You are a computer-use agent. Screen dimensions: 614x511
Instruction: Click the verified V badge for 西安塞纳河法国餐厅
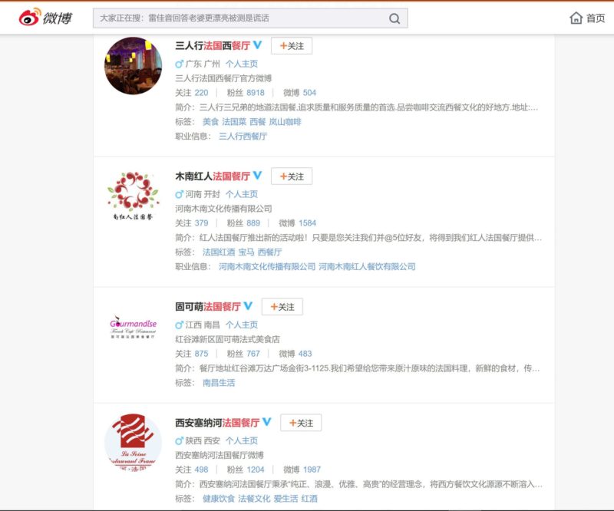click(x=266, y=422)
